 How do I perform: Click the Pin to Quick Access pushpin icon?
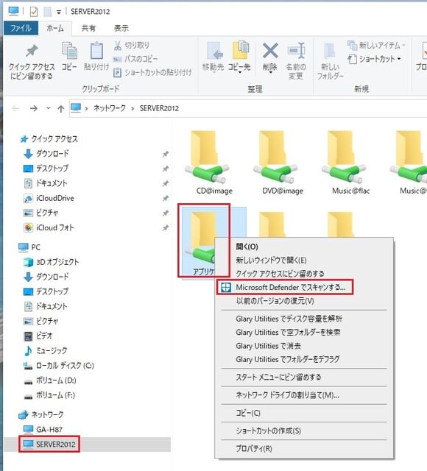pyautogui.click(x=32, y=51)
